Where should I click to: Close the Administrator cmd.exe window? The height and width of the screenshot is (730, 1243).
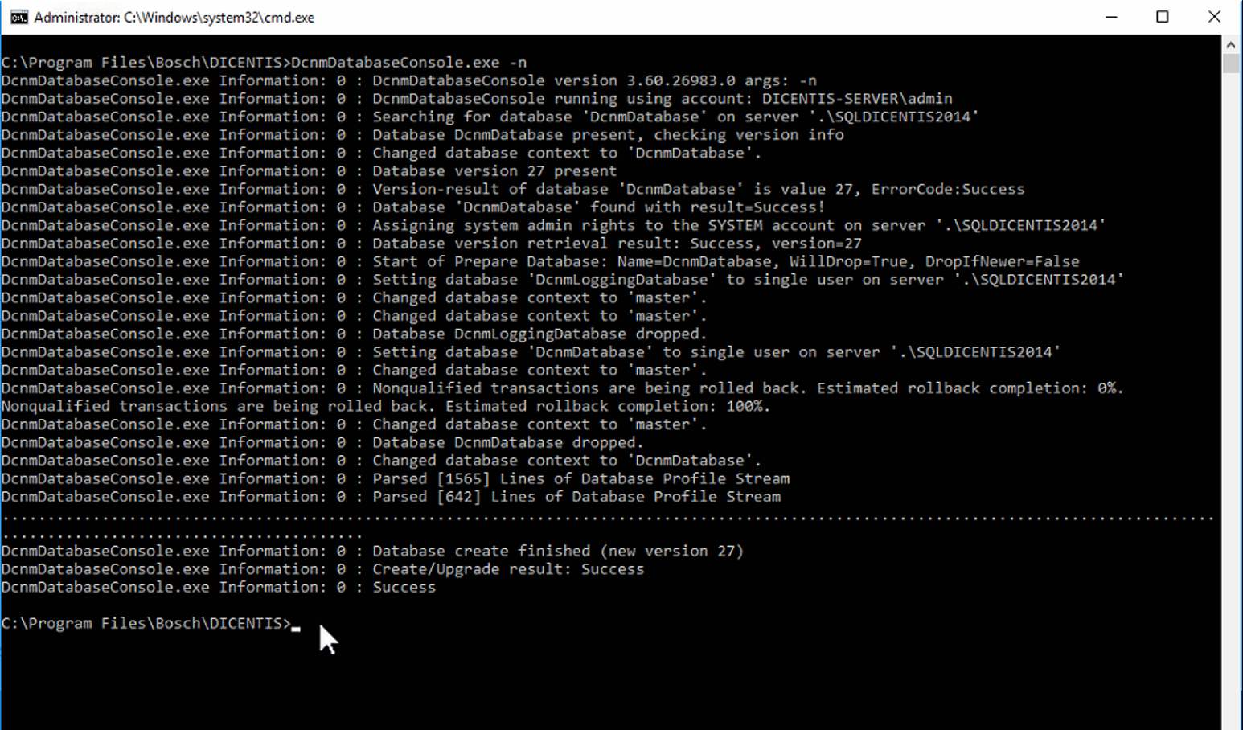[x=1214, y=17]
